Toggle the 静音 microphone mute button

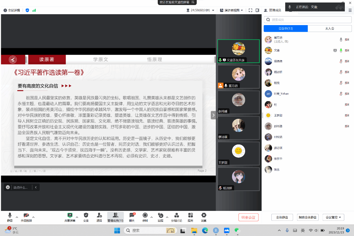10,215
